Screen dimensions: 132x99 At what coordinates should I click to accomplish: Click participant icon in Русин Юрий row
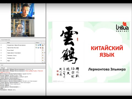coord(43,50)
